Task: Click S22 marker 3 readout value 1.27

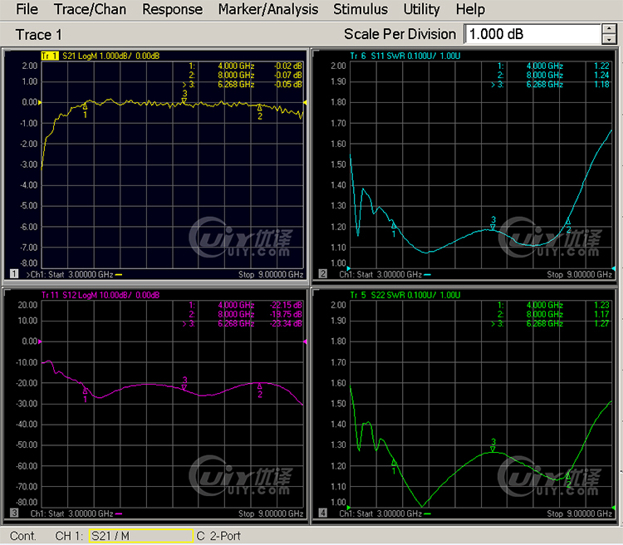Action: [x=601, y=323]
